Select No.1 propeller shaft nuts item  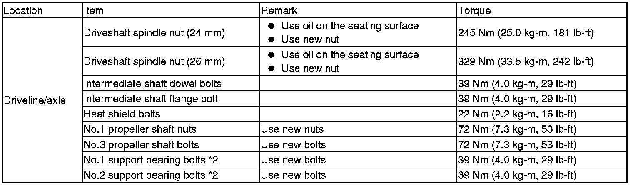coord(140,129)
